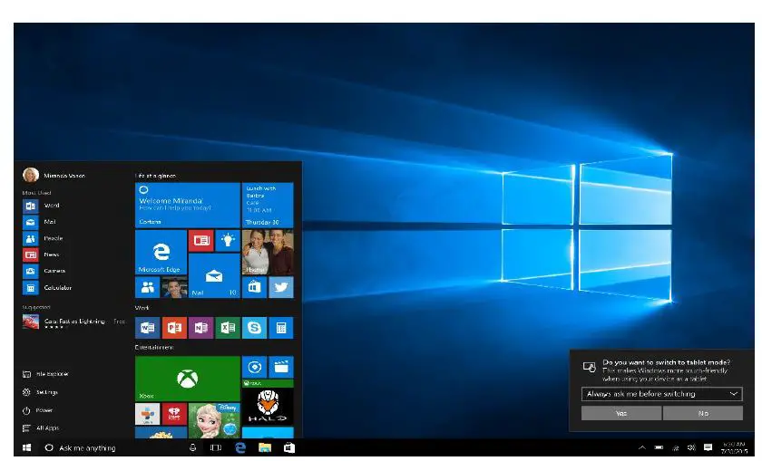Open Camera from the Most Used list

click(x=44, y=271)
